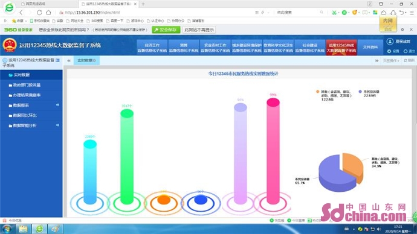Click the 此网站不再提示 button
417x234 pixels.
click(199, 30)
